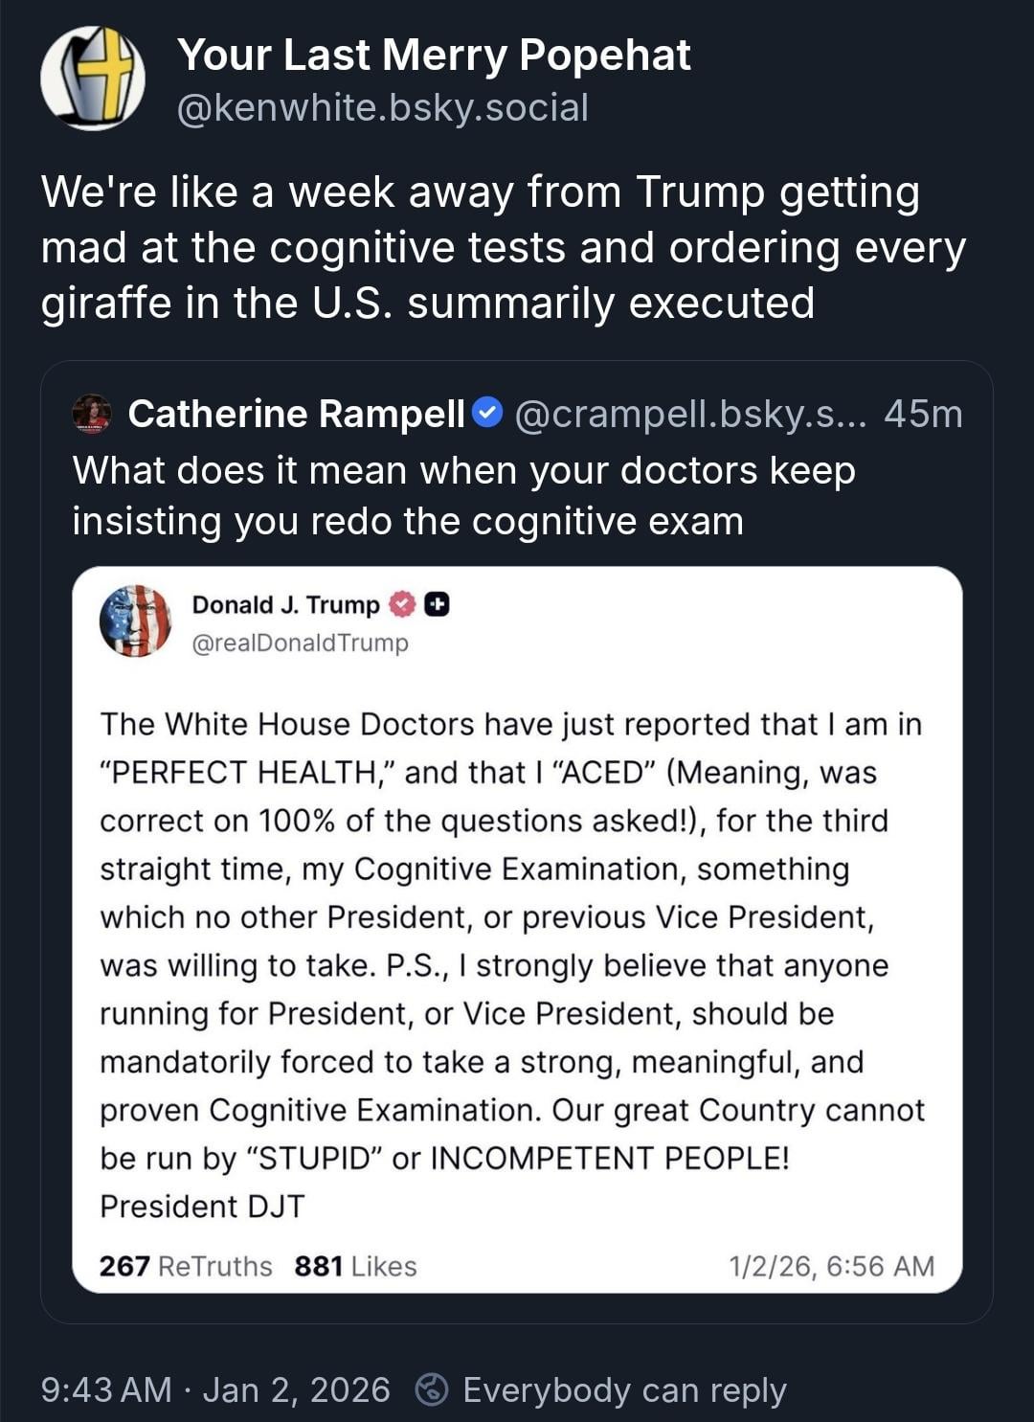Image resolution: width=1034 pixels, height=1422 pixels.
Task: Click the "Everybody can reply" label
Action: pyautogui.click(x=624, y=1389)
